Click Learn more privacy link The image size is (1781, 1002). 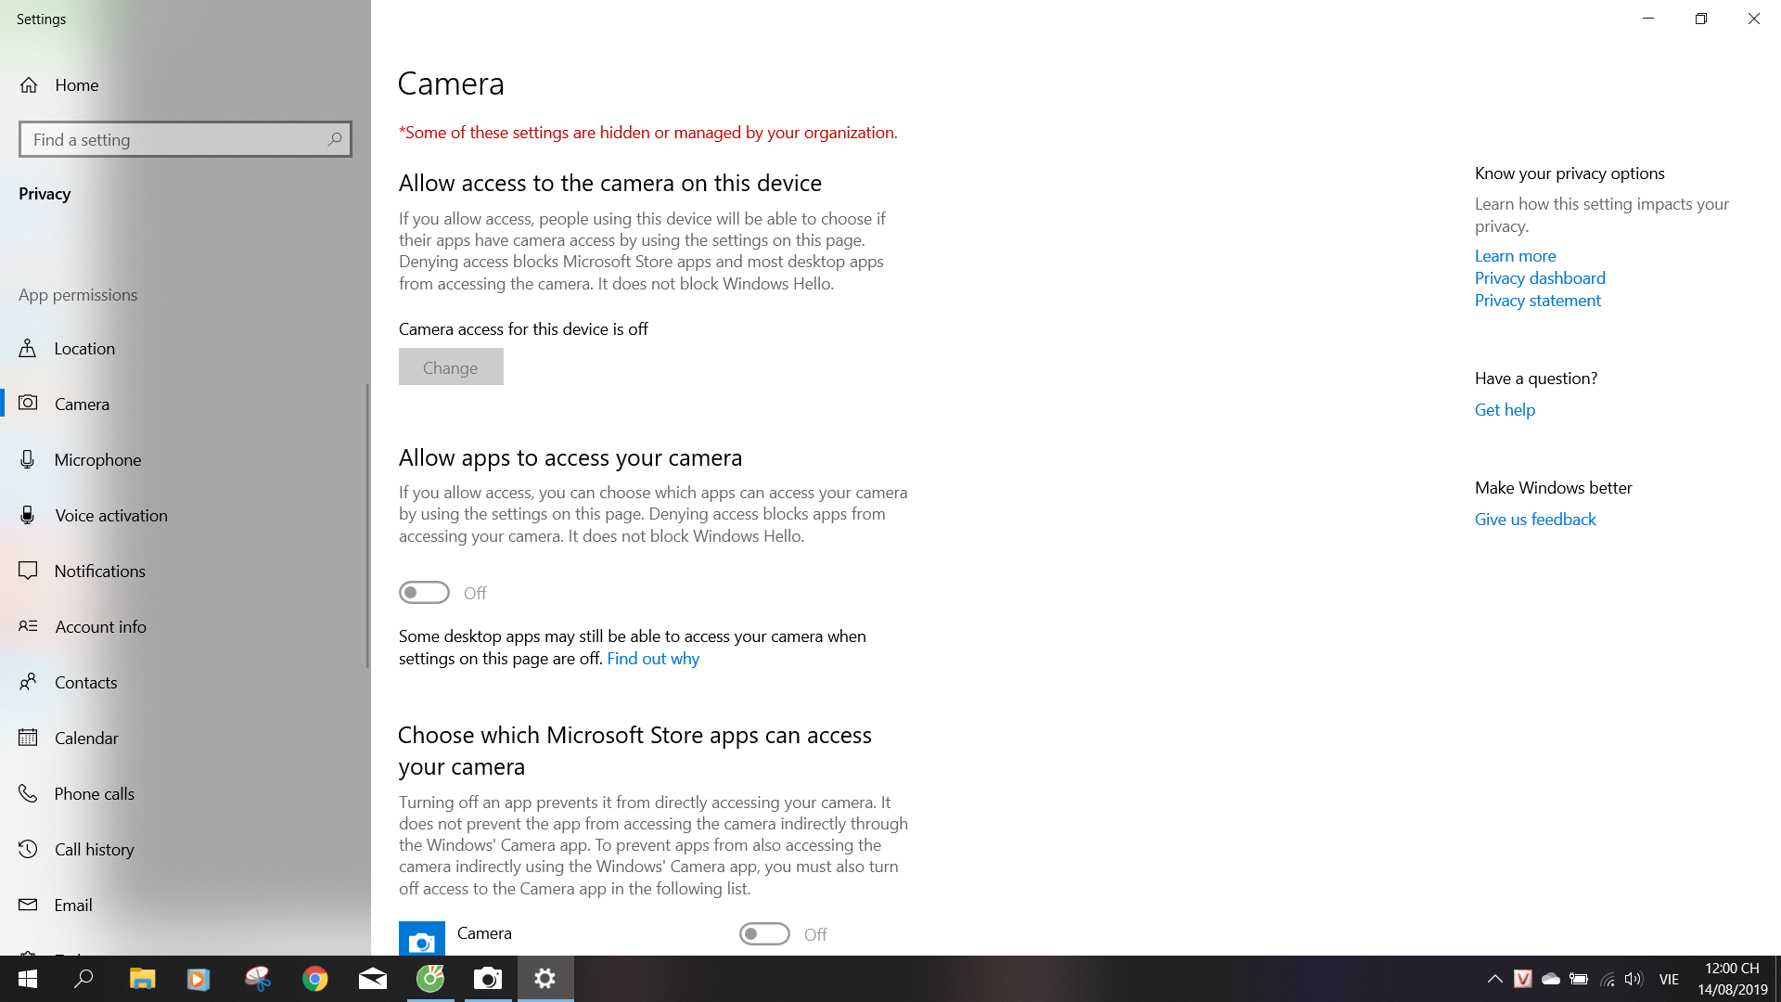pos(1515,254)
